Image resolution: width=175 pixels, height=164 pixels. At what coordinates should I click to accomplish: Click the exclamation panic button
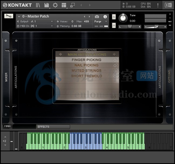(158, 5)
